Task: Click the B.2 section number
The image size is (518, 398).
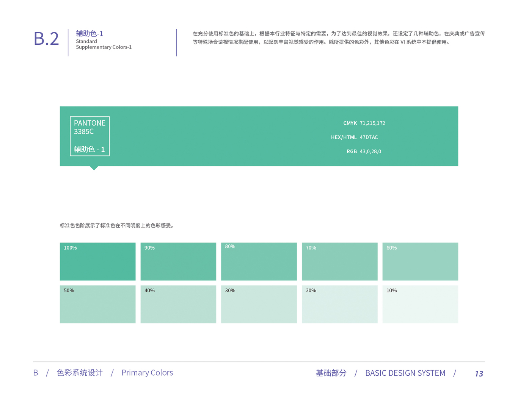Action: tap(46, 39)
